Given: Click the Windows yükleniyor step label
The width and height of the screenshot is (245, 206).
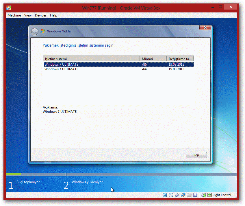Looking at the screenshot, I should [x=87, y=182].
